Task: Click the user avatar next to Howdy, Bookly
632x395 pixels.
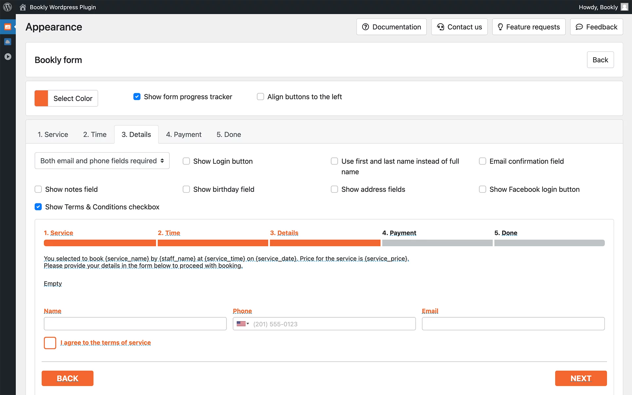Action: [624, 7]
